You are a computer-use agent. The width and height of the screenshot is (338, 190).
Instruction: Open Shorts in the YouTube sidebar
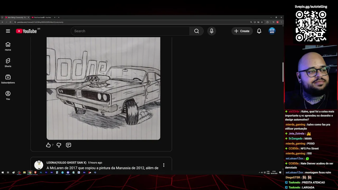(8, 63)
